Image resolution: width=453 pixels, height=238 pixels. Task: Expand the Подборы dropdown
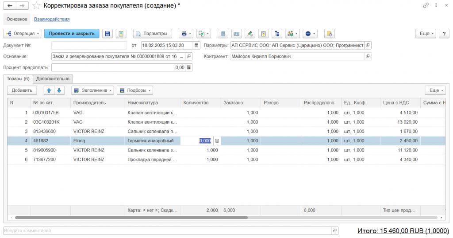click(x=134, y=90)
